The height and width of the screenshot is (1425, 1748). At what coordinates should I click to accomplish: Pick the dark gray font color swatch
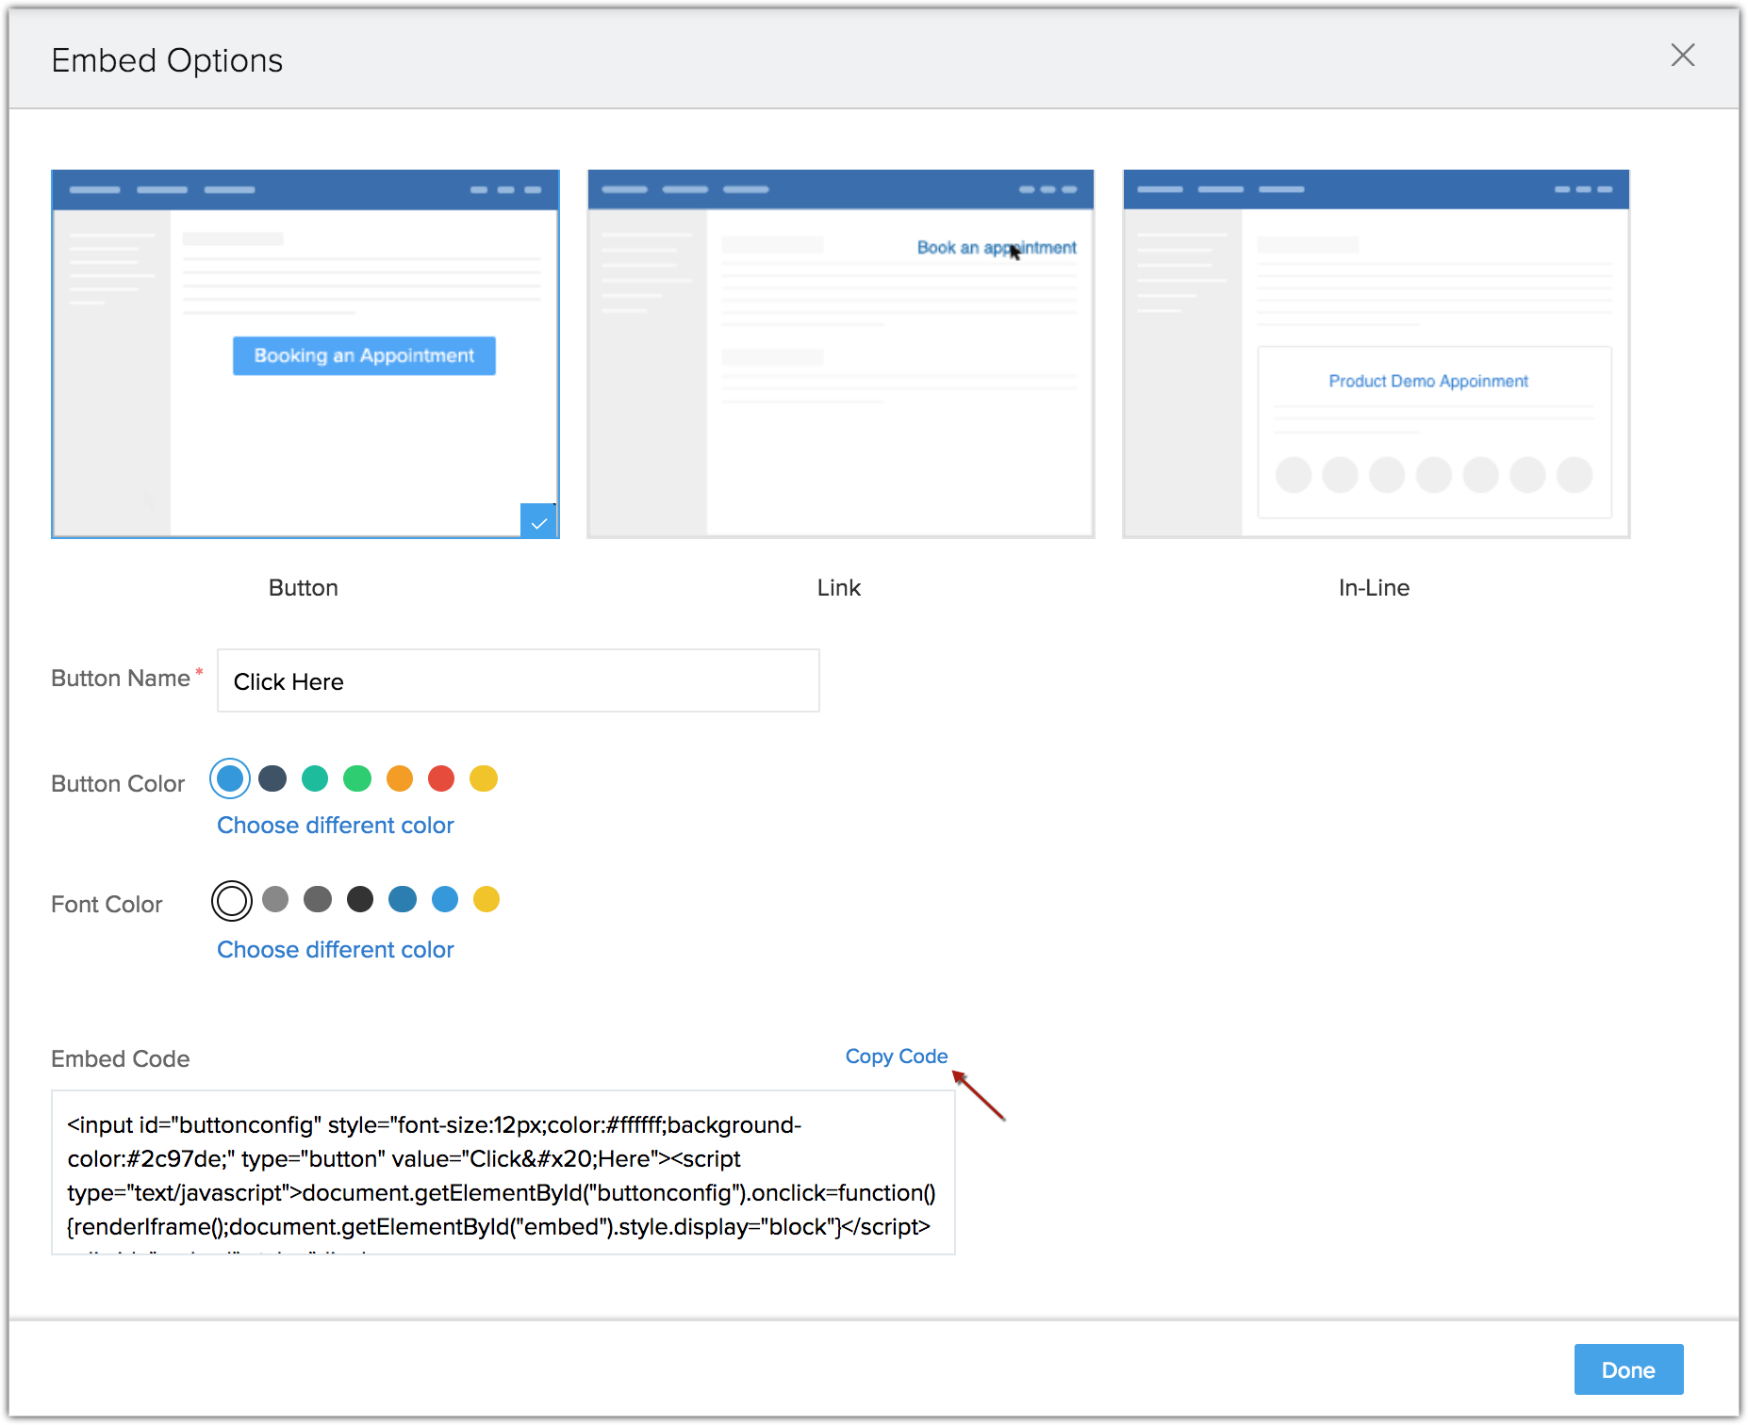318,899
